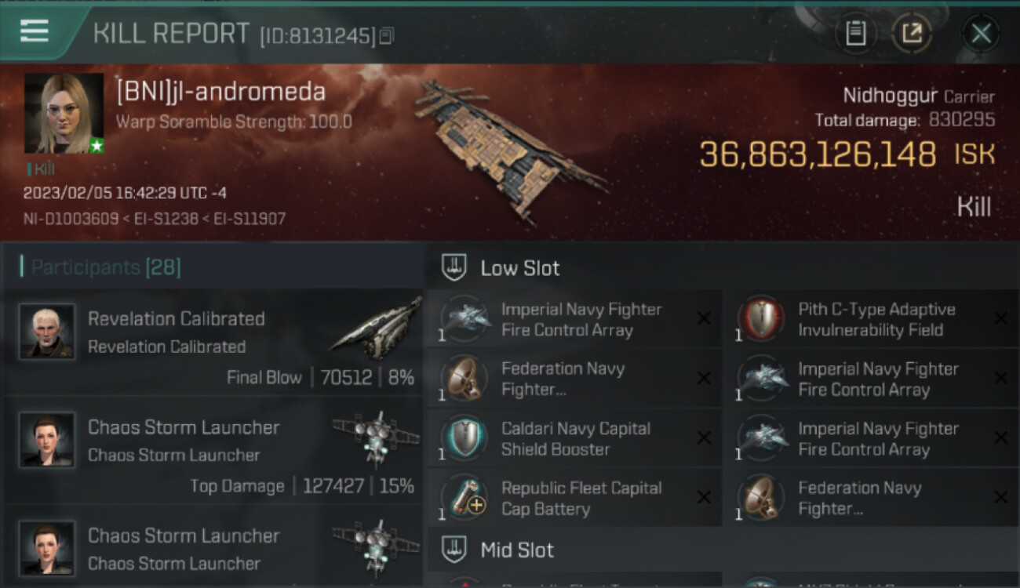Screen dimensions: 1020x588
Task: Open jl-andromeda's character portrait
Action: (64, 114)
